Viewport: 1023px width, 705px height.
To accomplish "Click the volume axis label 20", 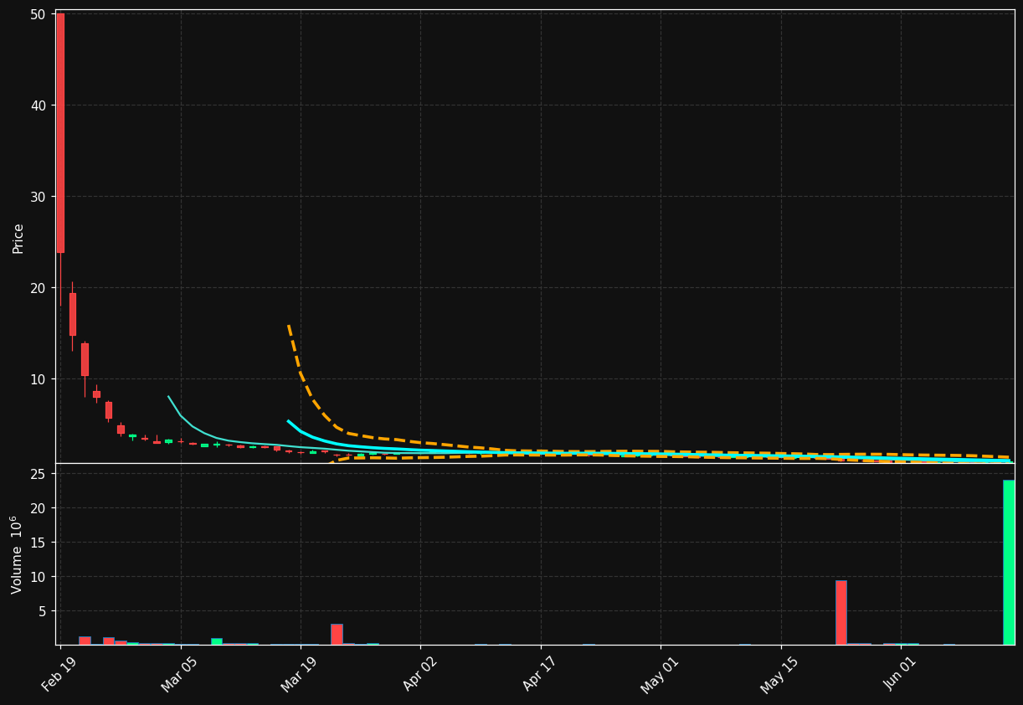I will [39, 508].
